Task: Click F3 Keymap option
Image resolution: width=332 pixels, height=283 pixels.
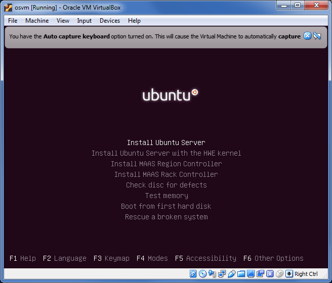Action: coord(111,258)
